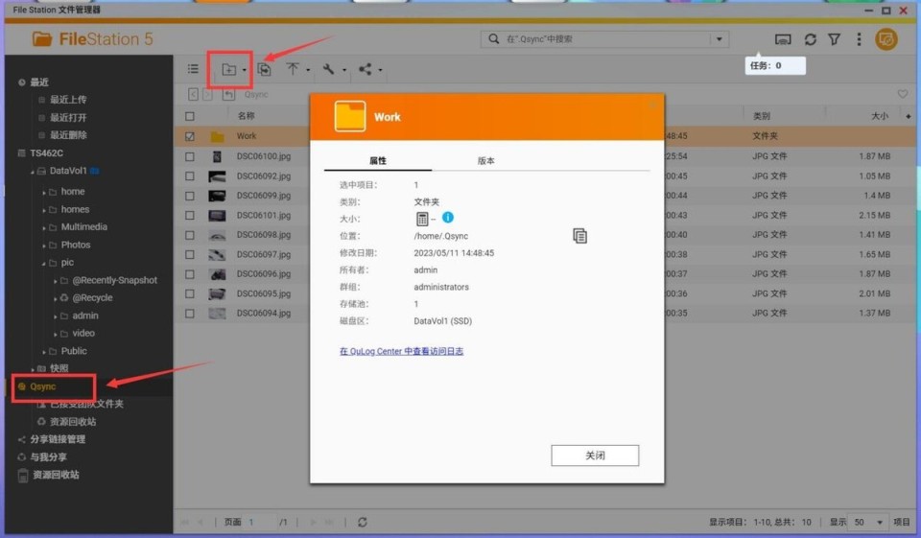The image size is (921, 538).
Task: Copy the folder path with the clipboard icon
Action: click(x=579, y=236)
